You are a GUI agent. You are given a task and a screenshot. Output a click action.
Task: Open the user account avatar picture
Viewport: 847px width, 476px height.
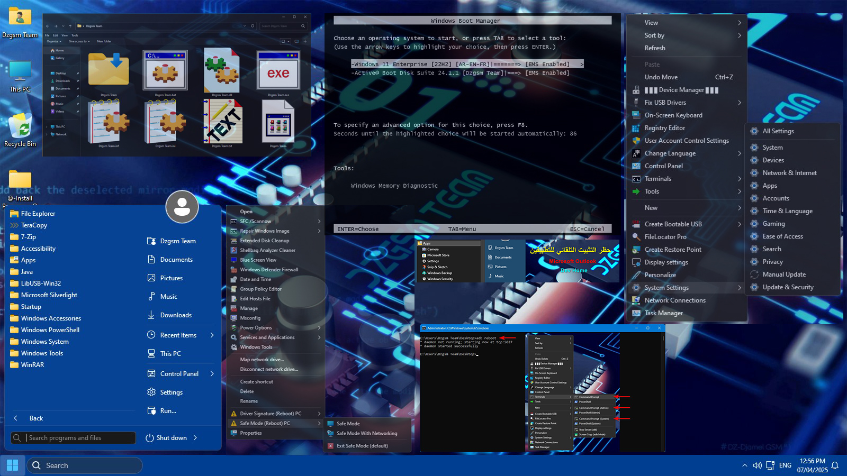pos(182,207)
